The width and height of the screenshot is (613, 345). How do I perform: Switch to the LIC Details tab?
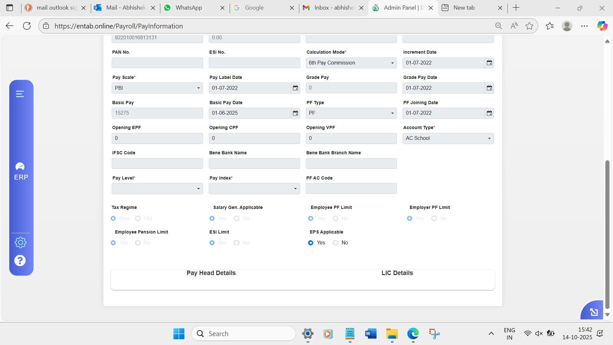click(x=397, y=273)
